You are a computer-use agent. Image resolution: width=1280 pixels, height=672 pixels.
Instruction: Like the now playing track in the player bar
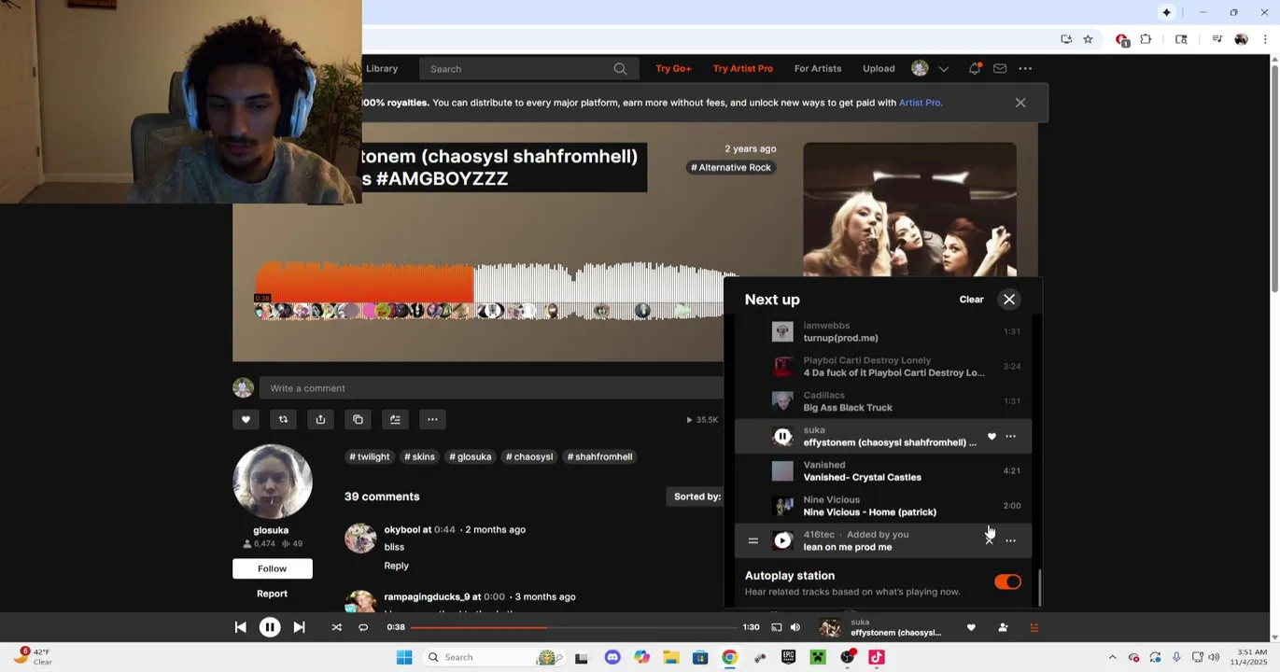tap(971, 627)
